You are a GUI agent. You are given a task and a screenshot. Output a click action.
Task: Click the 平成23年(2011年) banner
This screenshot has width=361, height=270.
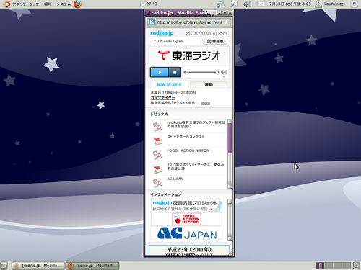coord(189,251)
